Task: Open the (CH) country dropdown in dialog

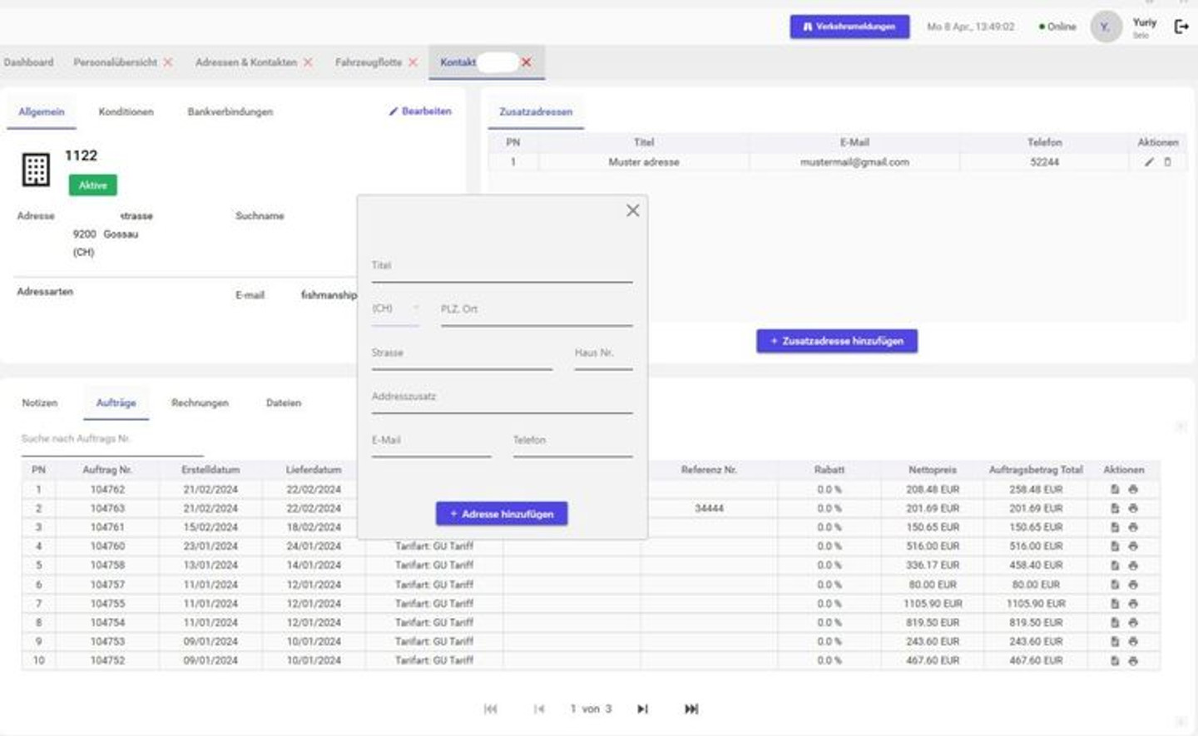Action: coord(395,309)
